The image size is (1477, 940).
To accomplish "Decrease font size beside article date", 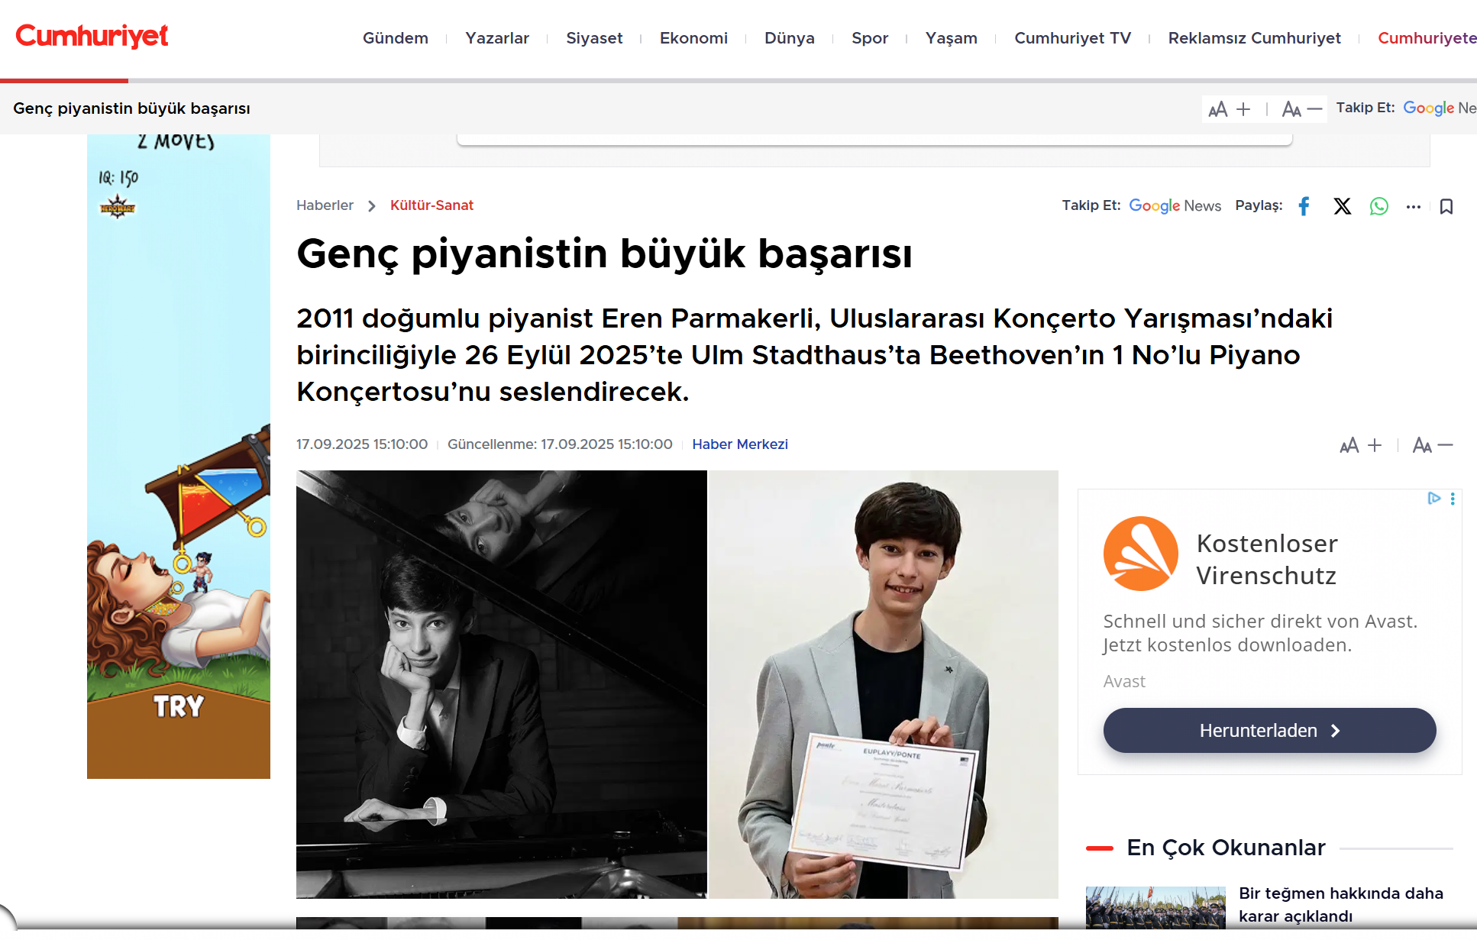I will pos(1432,445).
